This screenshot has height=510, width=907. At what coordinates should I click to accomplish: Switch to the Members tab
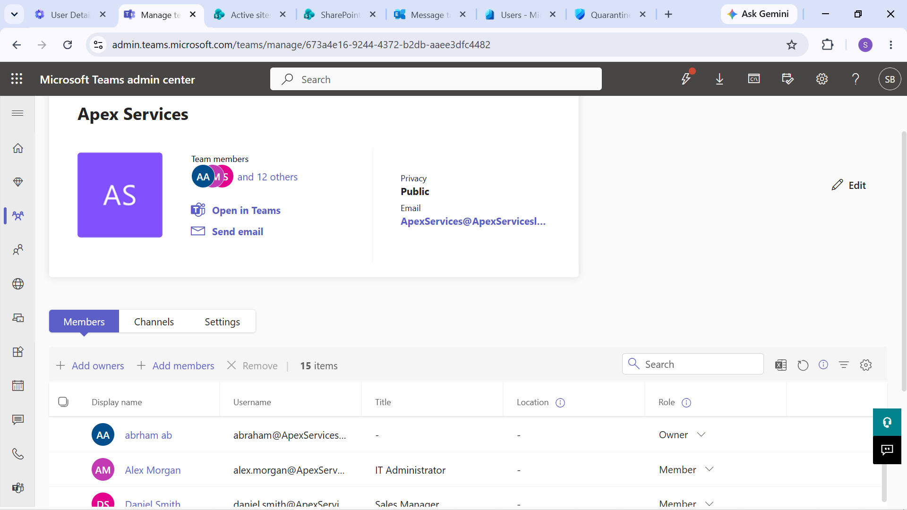pos(84,322)
